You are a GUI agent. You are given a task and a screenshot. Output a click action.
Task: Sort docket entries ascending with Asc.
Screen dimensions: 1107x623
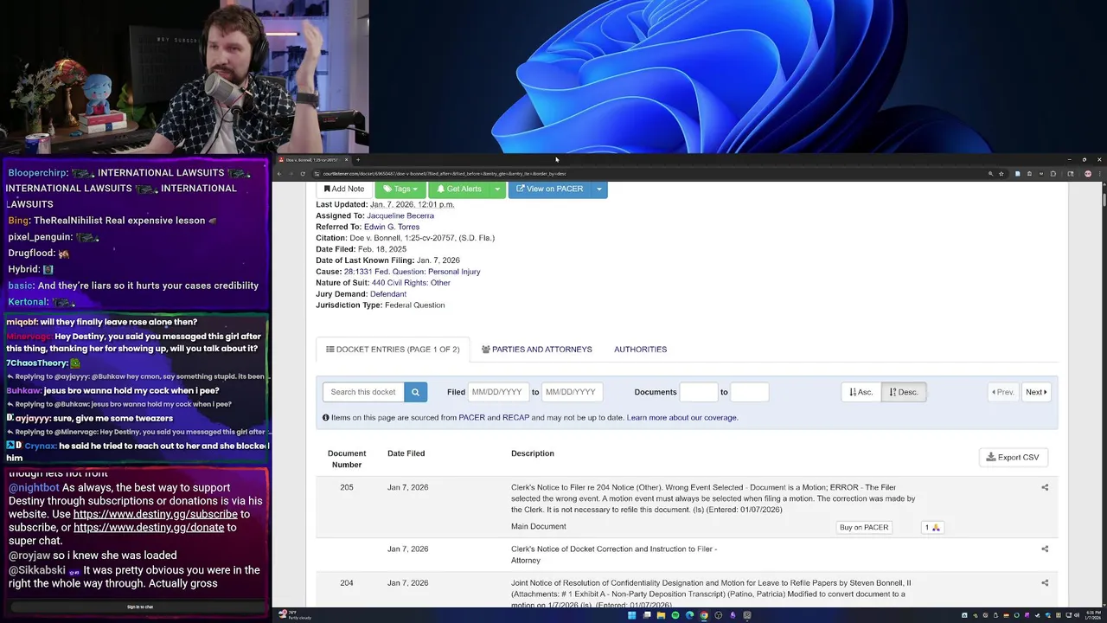click(861, 392)
